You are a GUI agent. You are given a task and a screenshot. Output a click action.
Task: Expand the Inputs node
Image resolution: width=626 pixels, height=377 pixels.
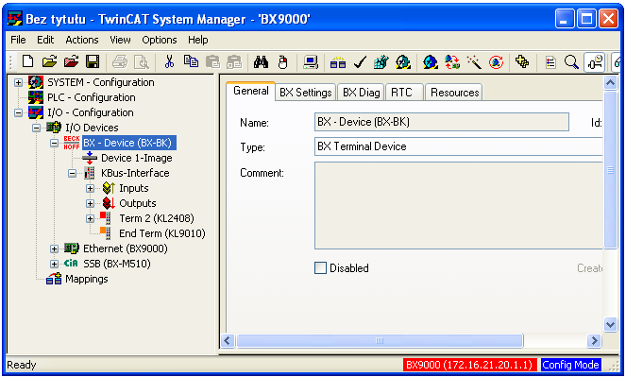pos(91,189)
